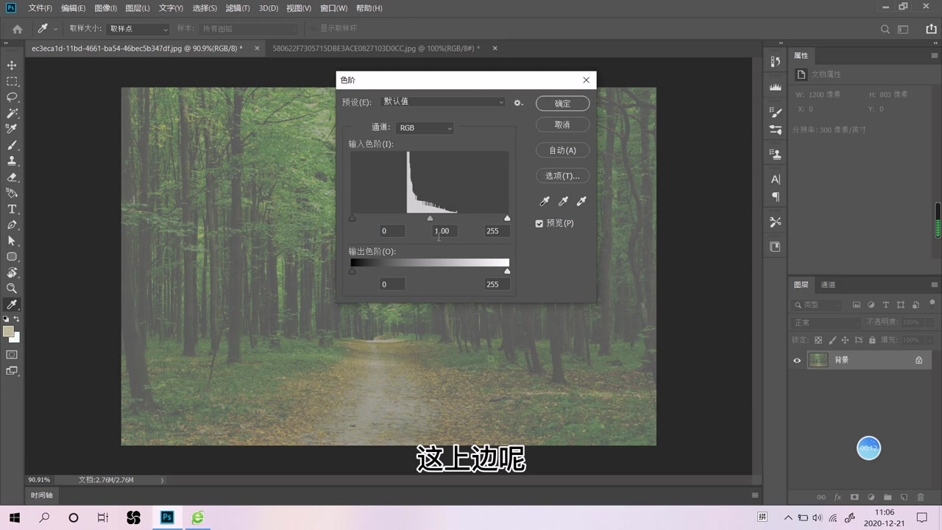Click the white point eyedropper in Levels
This screenshot has width=942, height=530.
(x=581, y=201)
